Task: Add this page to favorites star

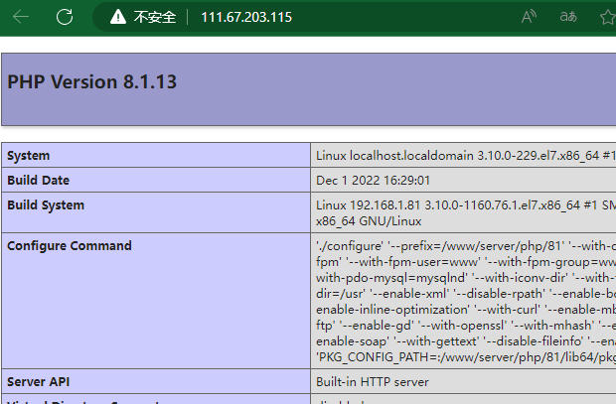Action: (x=608, y=17)
